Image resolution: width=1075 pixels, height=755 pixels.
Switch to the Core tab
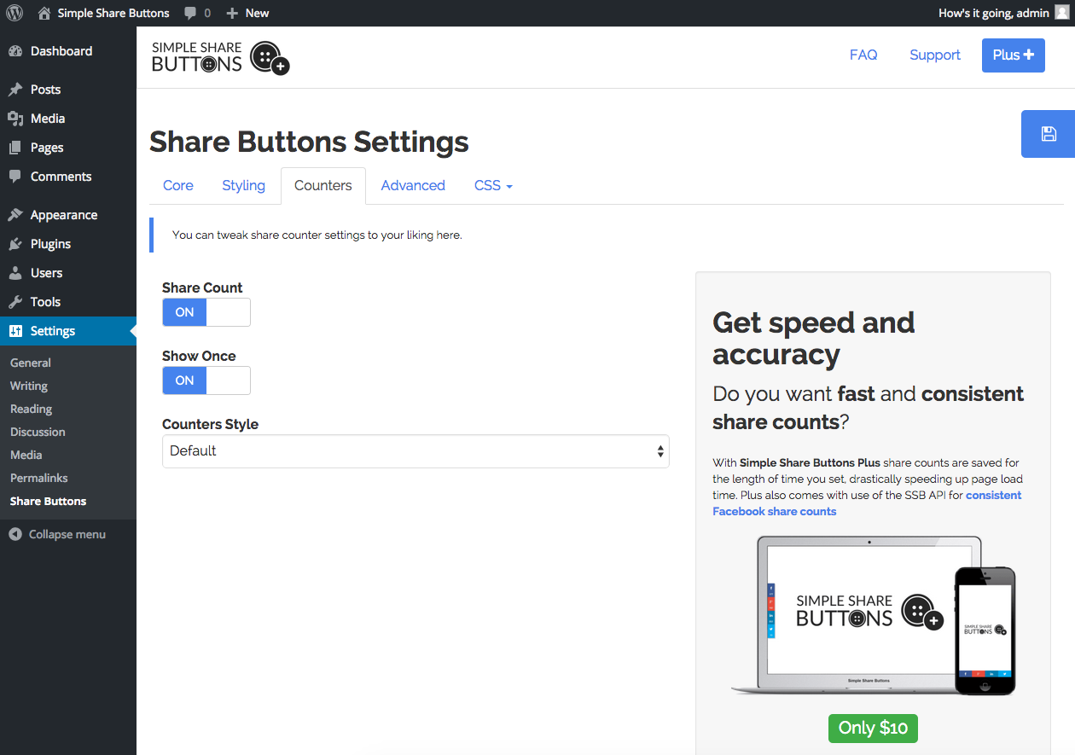coord(178,186)
